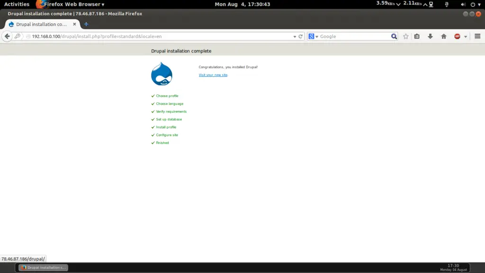Click in the Google search box
This screenshot has width=485, height=273.
354,36
